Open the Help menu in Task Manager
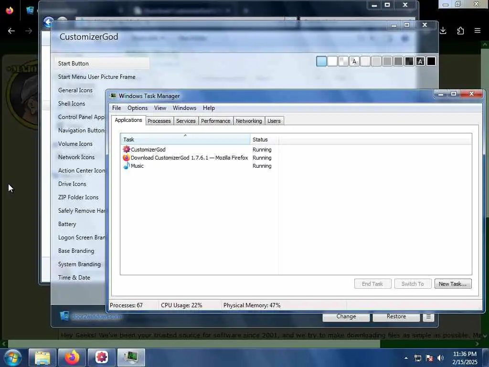The width and height of the screenshot is (489, 367). pyautogui.click(x=209, y=108)
